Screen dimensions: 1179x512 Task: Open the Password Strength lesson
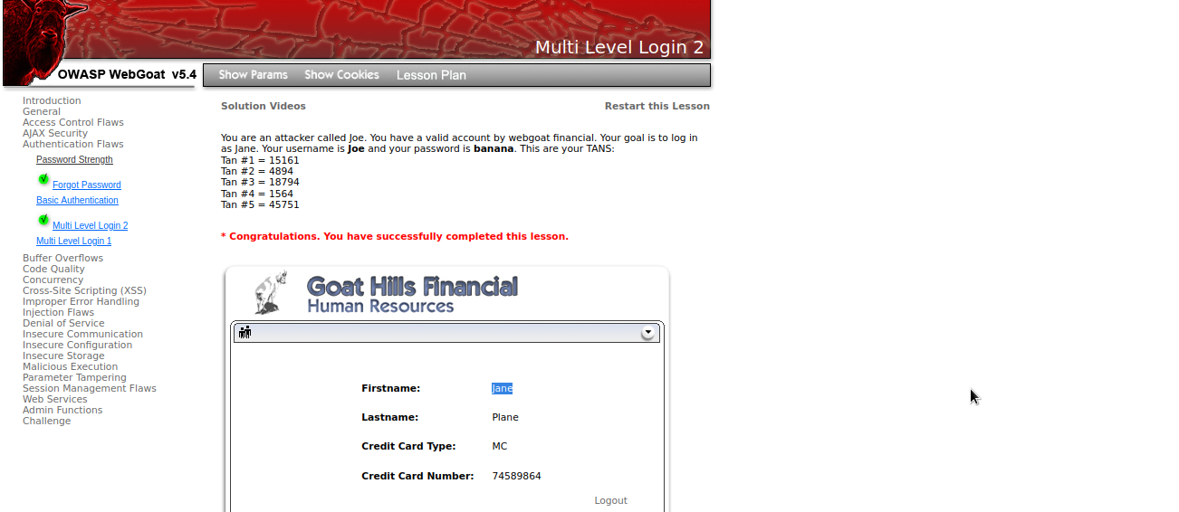coord(74,159)
